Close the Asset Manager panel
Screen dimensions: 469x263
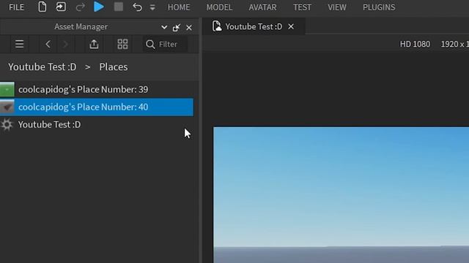[189, 28]
